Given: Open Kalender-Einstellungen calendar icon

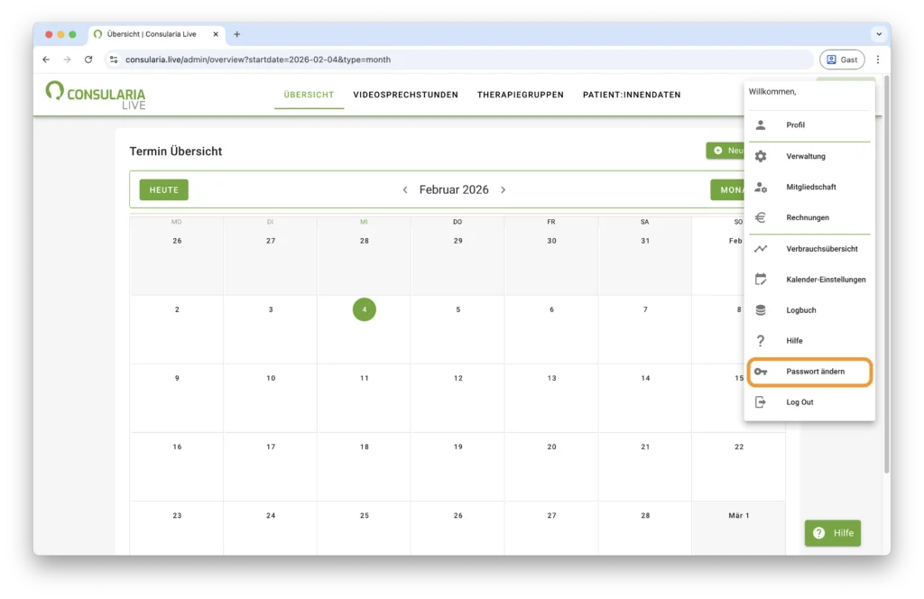Looking at the screenshot, I should point(761,280).
